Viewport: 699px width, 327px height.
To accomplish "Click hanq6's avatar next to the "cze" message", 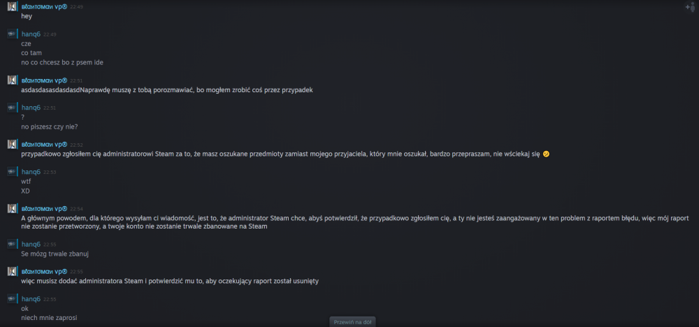I will [12, 34].
